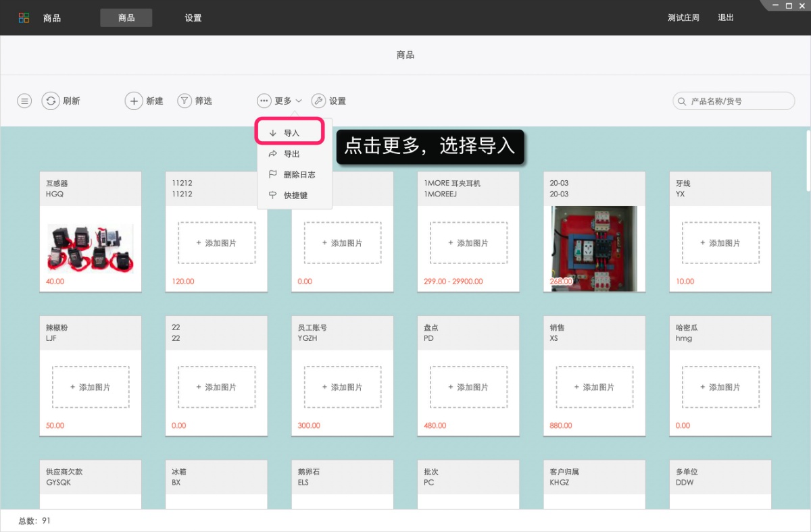Screen dimensions: 811x532
Task: Open the 20-03 electrical box photo
Action: coord(594,248)
